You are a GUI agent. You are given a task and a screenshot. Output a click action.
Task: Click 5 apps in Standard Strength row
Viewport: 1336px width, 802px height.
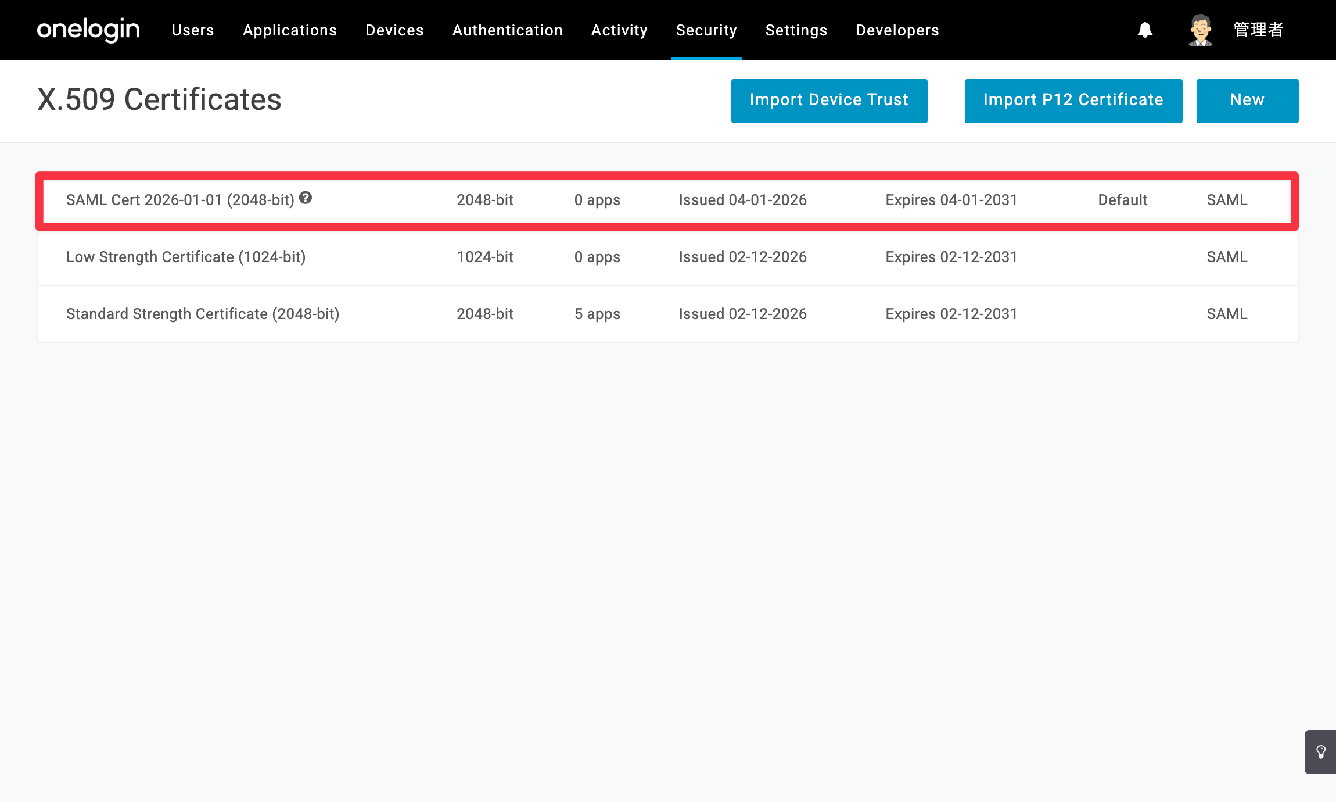[597, 314]
